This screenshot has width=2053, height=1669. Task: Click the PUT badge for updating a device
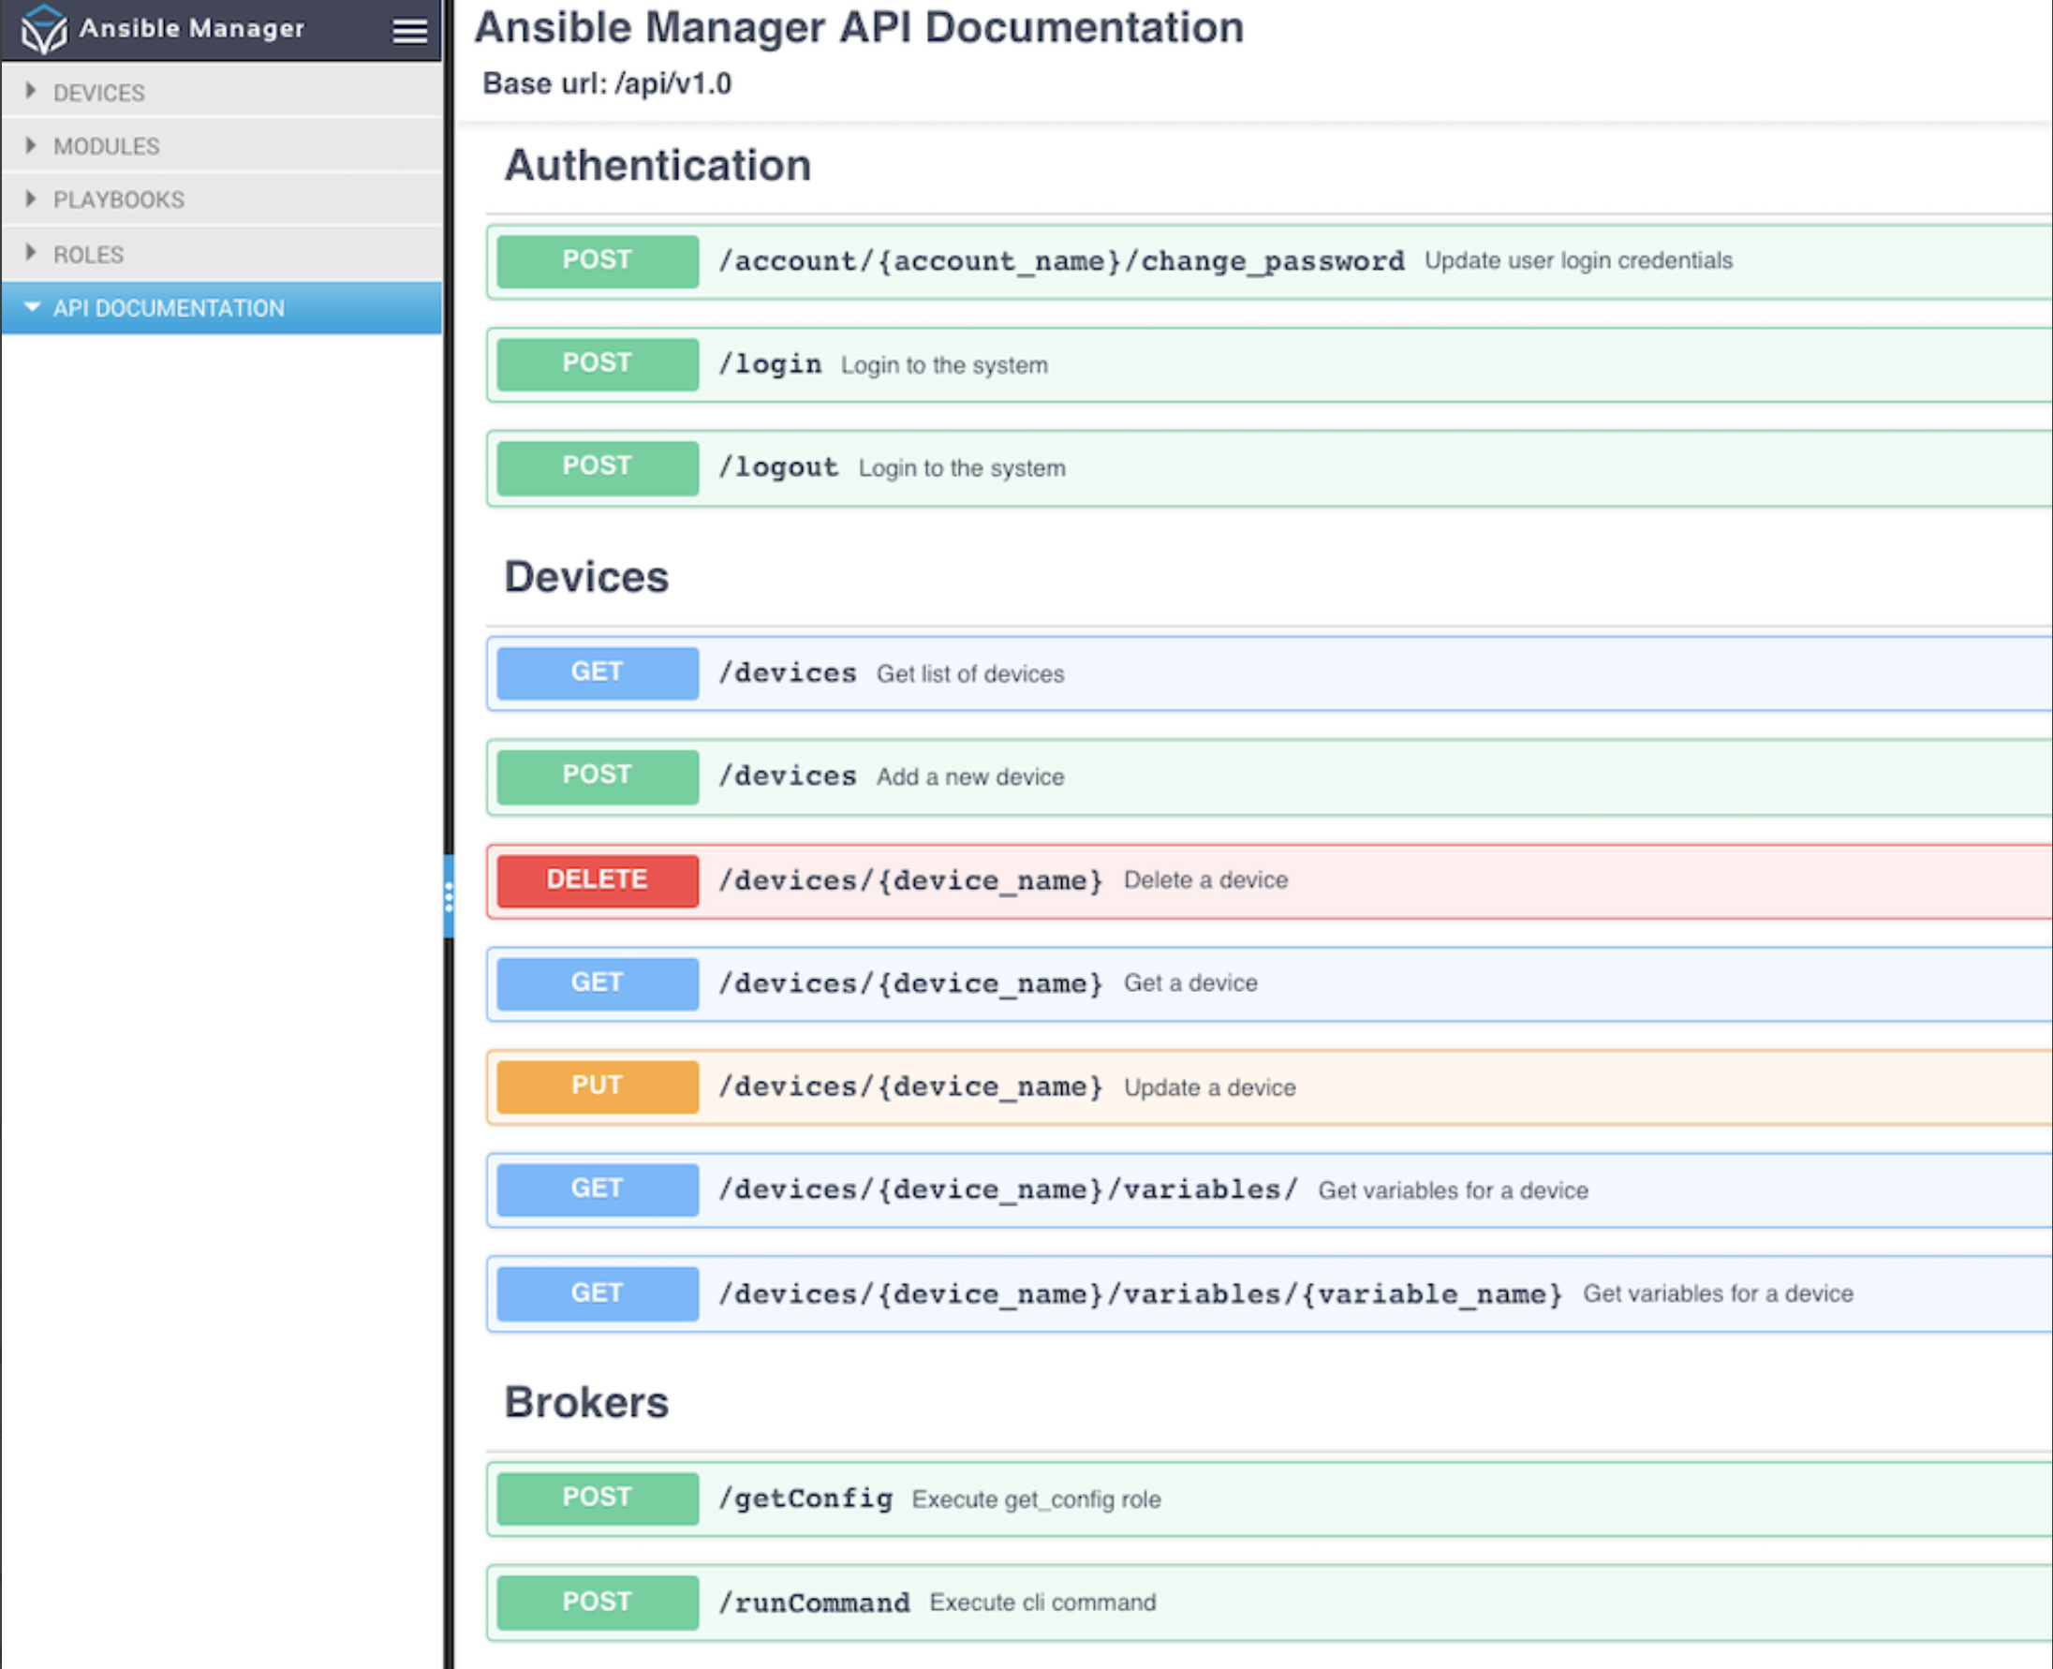pos(595,1086)
